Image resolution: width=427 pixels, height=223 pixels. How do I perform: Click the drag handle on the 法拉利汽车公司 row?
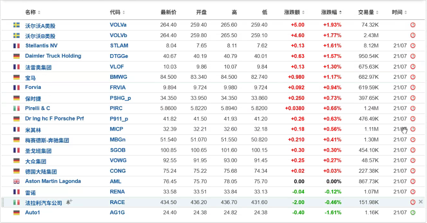pyautogui.click(x=3, y=202)
